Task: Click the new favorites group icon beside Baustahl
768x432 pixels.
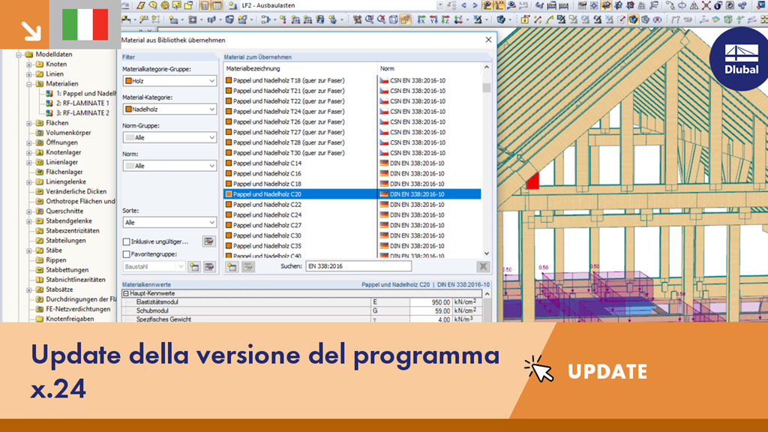Action: click(194, 266)
